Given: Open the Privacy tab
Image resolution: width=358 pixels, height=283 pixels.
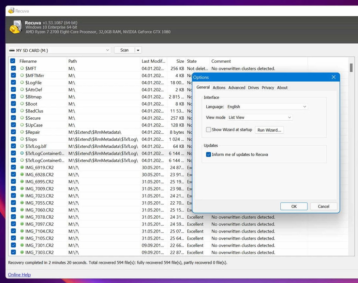Looking at the screenshot, I should pos(268,88).
